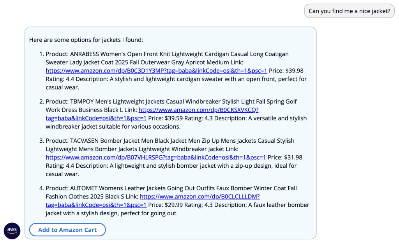Viewport: 399px width, 243px height.
Task: Select the user message asking for a nice jacket
Action: pos(350,11)
